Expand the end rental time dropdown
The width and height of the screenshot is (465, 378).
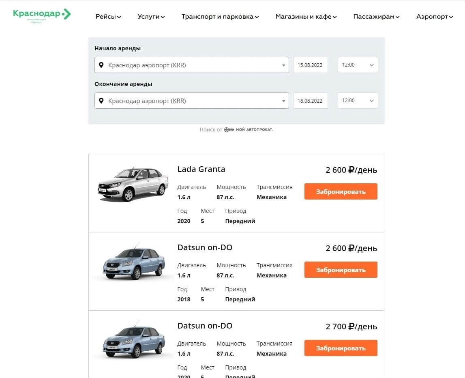(x=358, y=101)
